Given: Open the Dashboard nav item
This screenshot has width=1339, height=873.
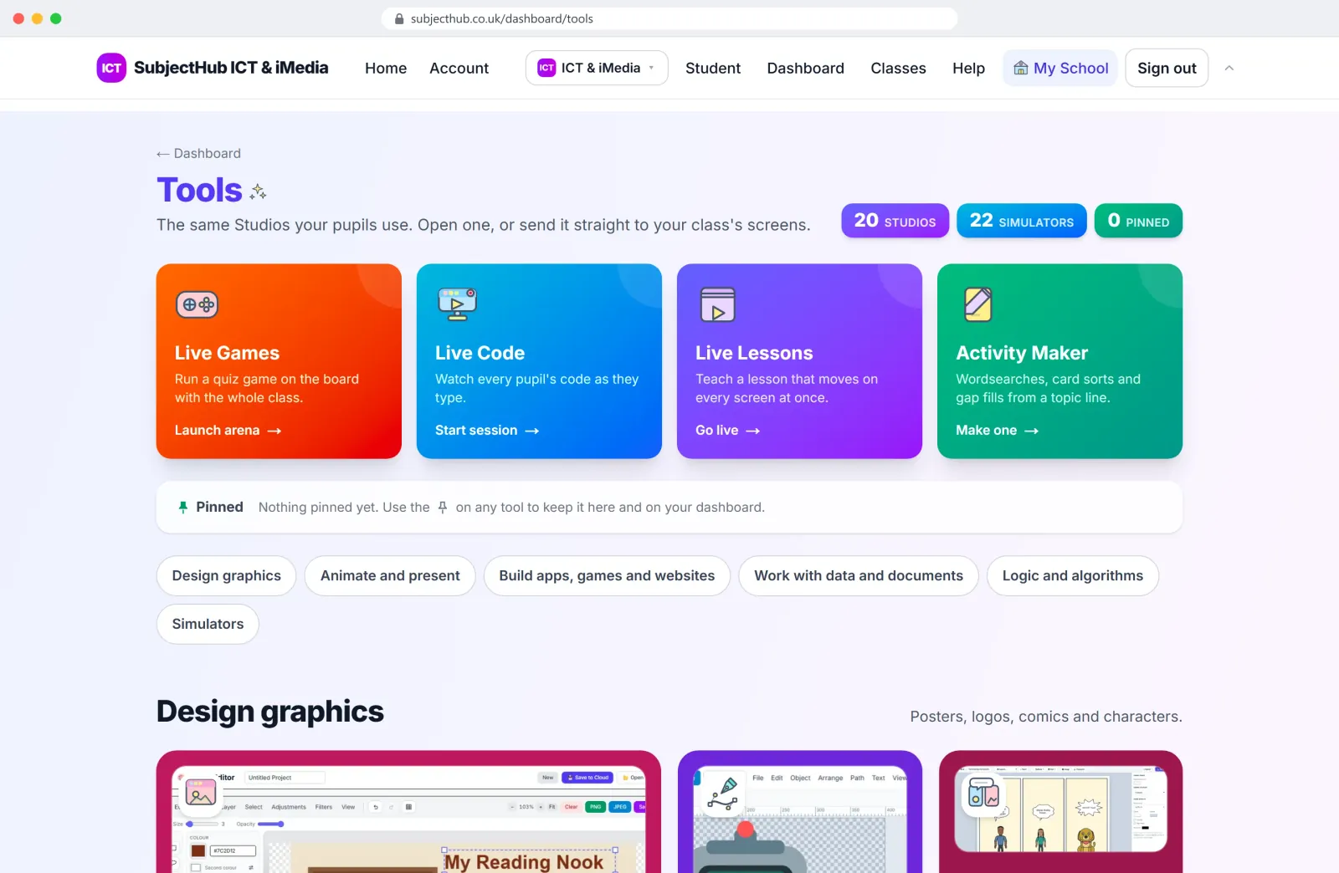Looking at the screenshot, I should tap(805, 69).
